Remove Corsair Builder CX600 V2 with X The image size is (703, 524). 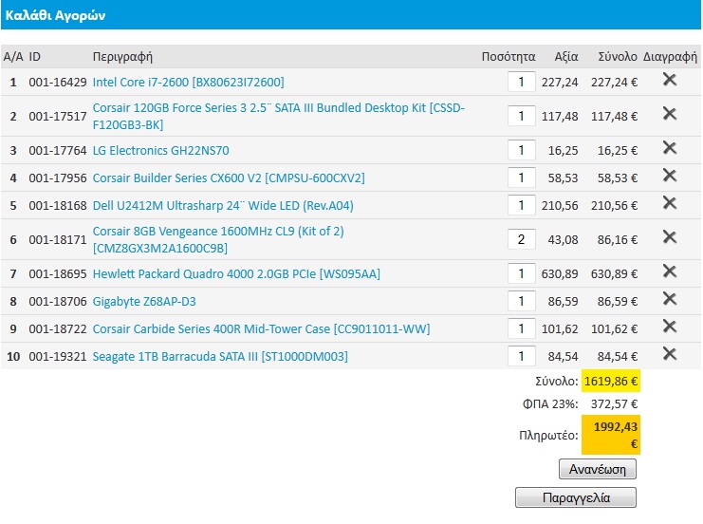point(670,176)
